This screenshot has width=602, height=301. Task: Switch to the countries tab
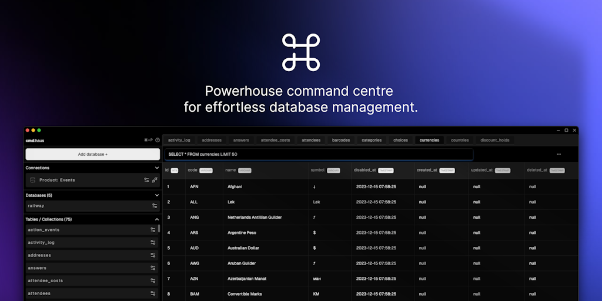pyautogui.click(x=460, y=140)
